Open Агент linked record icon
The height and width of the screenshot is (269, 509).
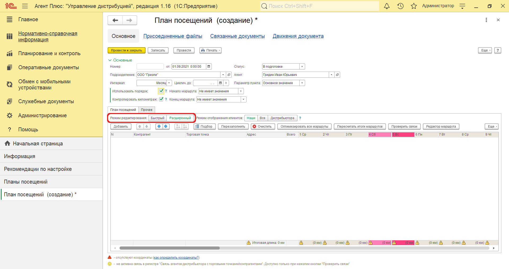(x=337, y=75)
